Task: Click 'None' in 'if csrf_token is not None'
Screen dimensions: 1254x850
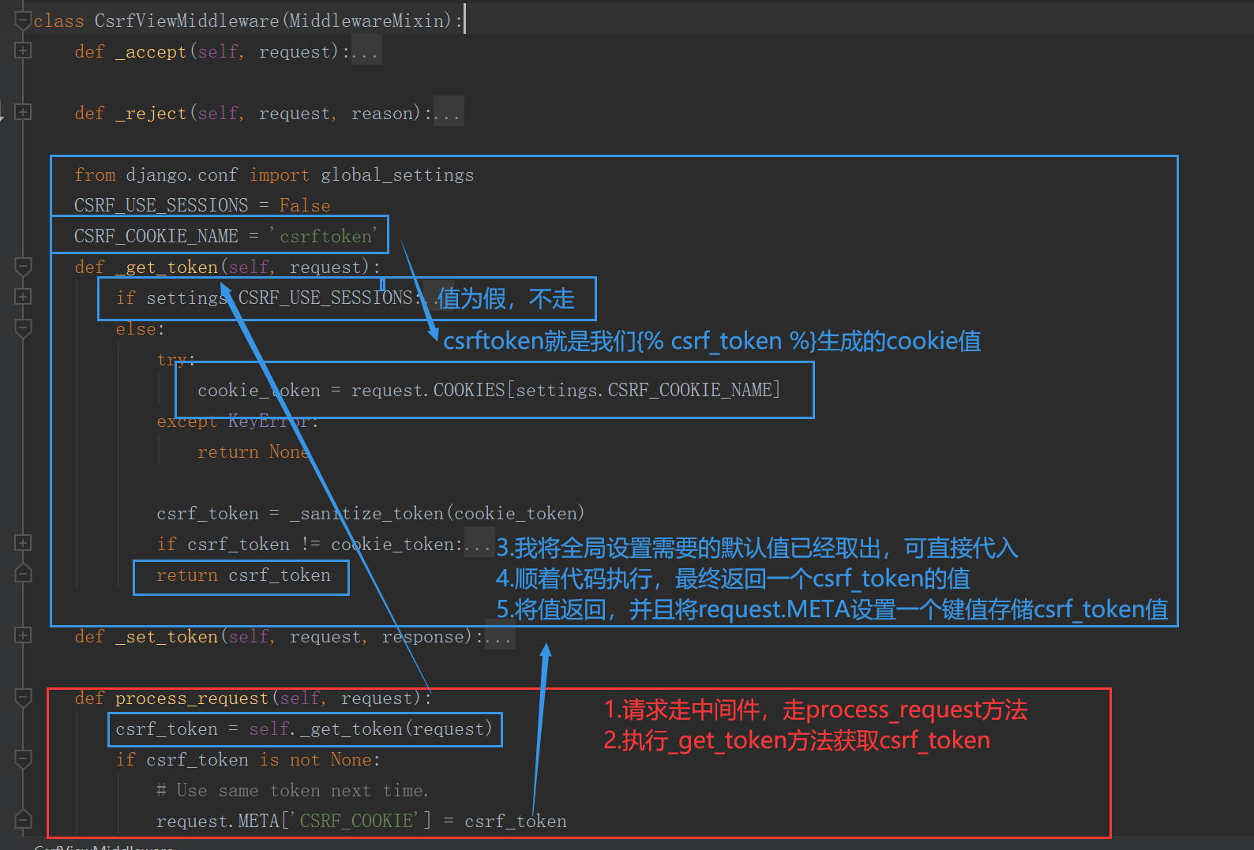Action: [x=351, y=759]
